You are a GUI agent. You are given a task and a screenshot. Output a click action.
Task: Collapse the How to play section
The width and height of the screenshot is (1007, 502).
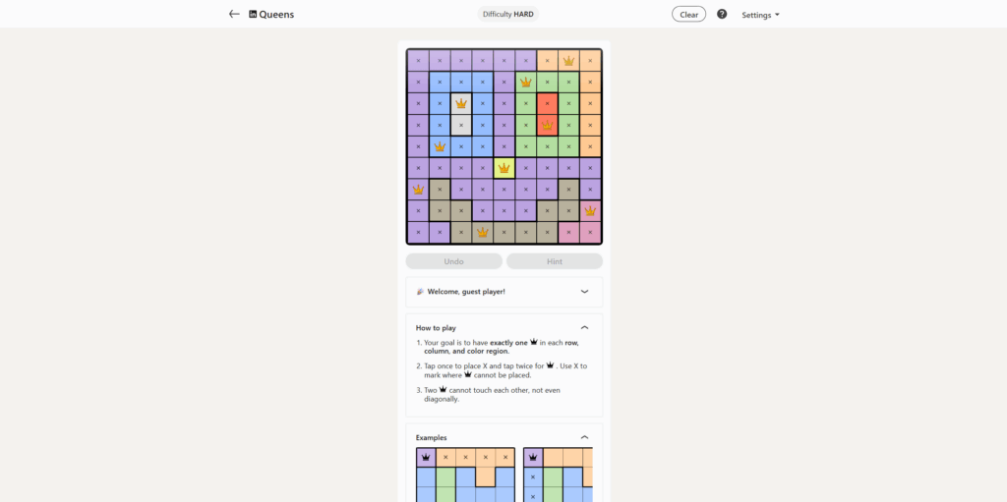tap(584, 327)
